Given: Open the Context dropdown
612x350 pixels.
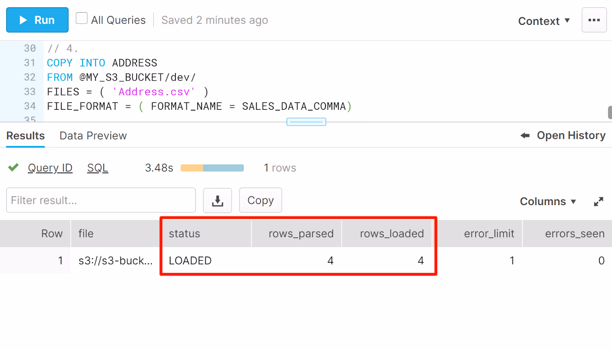Looking at the screenshot, I should click(x=544, y=21).
